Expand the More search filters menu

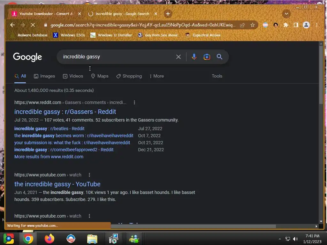157,76
